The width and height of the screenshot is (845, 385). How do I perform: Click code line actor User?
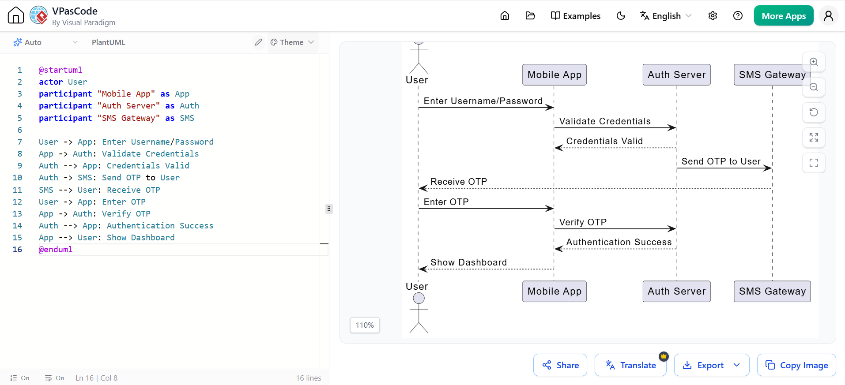(63, 82)
